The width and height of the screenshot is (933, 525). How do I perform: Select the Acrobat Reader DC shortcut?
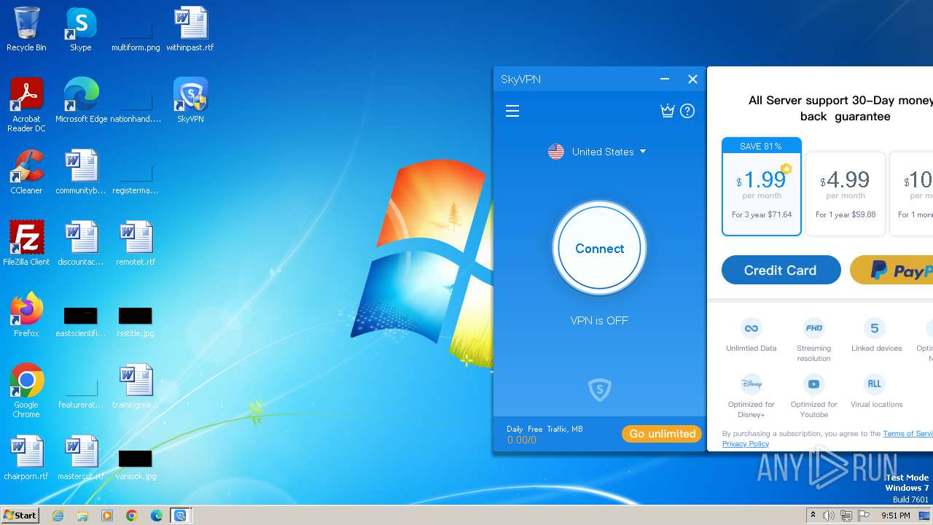(26, 105)
